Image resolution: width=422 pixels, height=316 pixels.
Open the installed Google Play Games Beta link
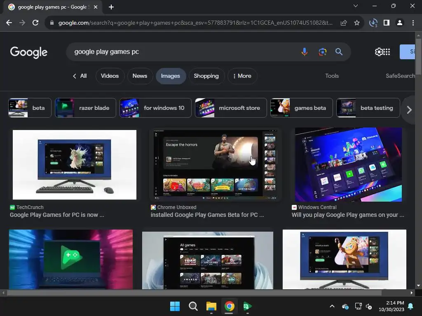point(207,215)
